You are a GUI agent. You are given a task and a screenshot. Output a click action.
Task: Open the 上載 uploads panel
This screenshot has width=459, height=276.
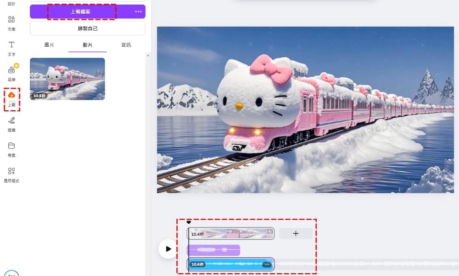(x=11, y=99)
